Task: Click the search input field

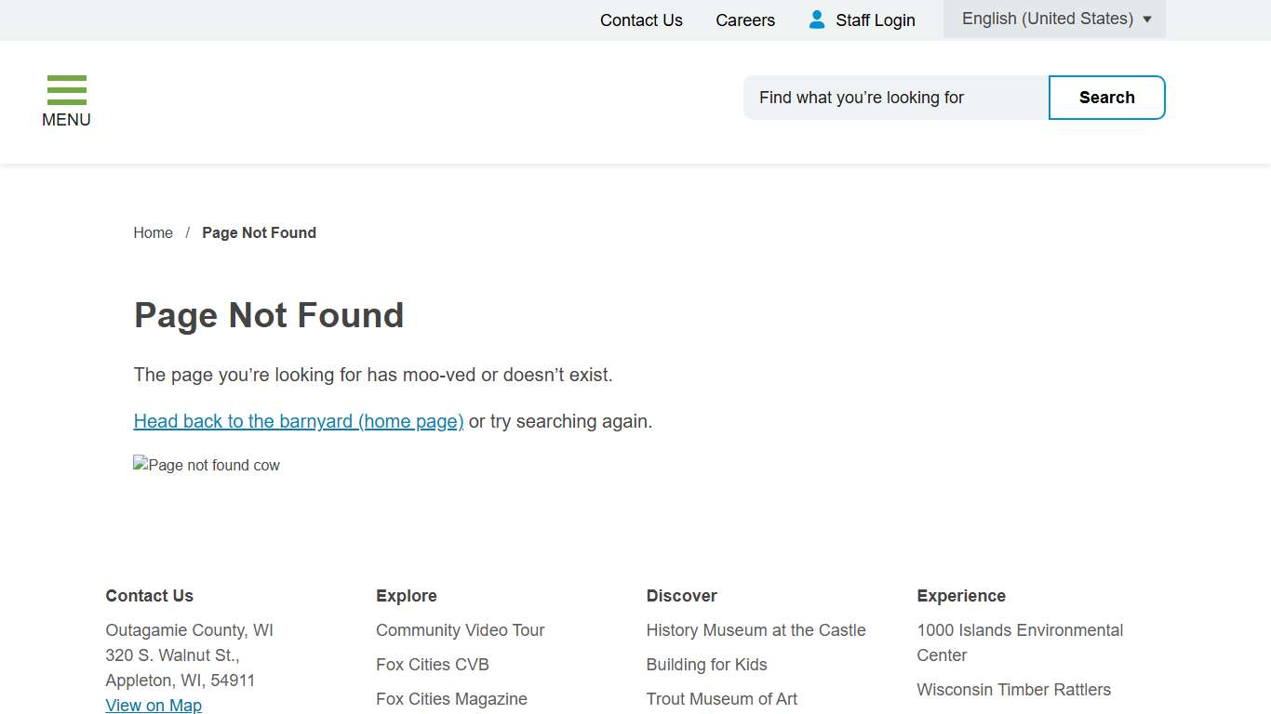Action: point(893,97)
